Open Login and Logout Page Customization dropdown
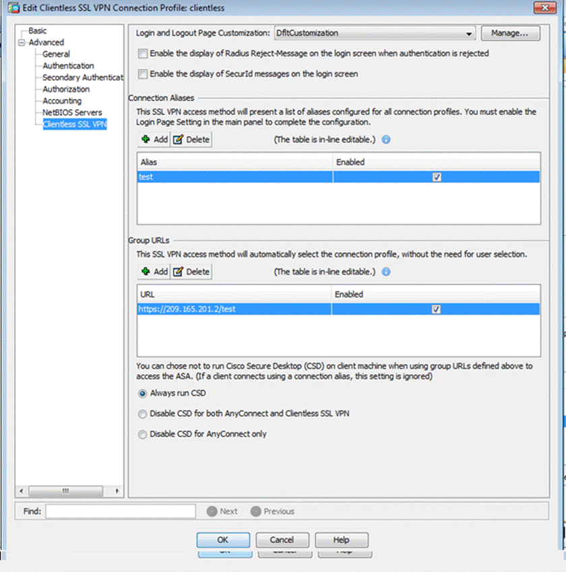566x572 pixels. click(x=470, y=34)
